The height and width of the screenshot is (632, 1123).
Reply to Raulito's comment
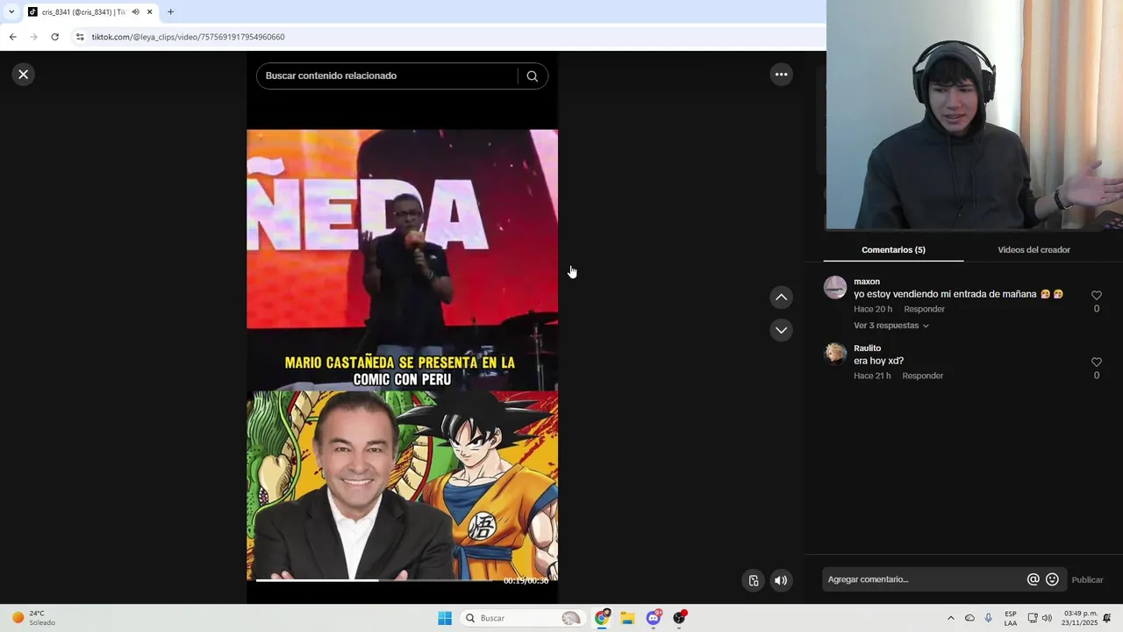click(x=922, y=376)
